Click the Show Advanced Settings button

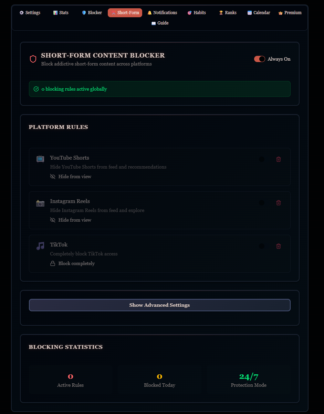[159, 305]
